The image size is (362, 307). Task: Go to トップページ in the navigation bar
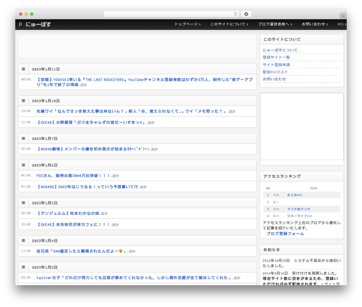(188, 24)
